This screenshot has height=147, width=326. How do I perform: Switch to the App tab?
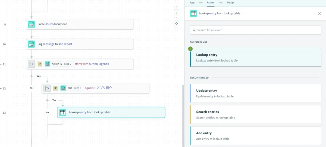[x=192, y=2]
